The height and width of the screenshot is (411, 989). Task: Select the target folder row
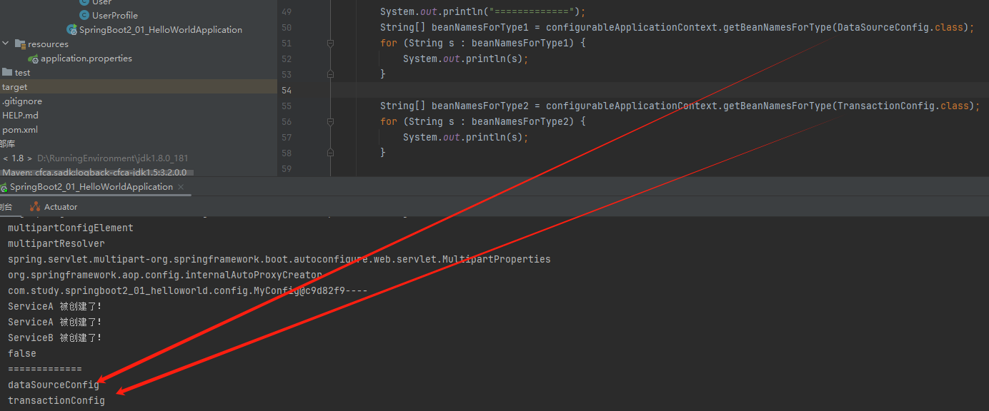[138, 86]
